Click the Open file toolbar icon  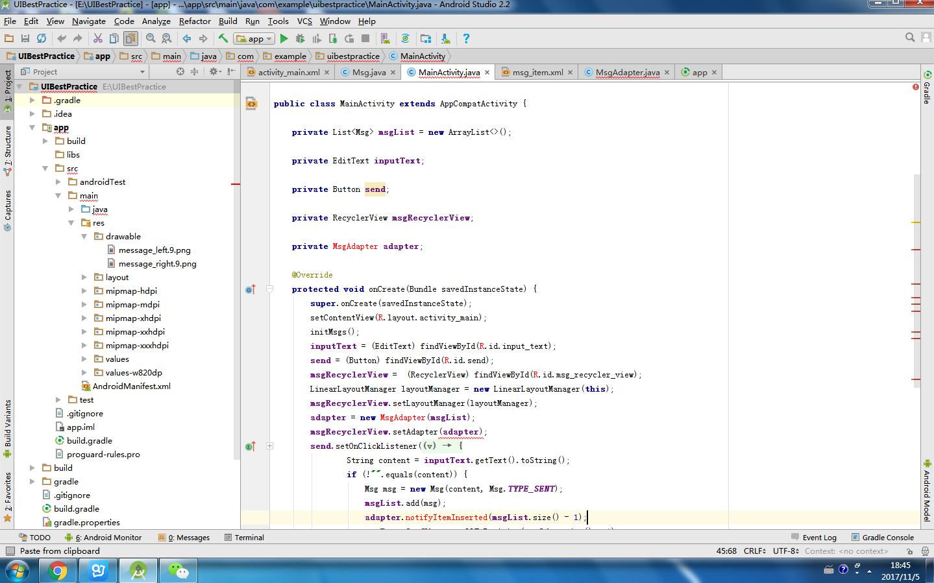pyautogui.click(x=9, y=38)
